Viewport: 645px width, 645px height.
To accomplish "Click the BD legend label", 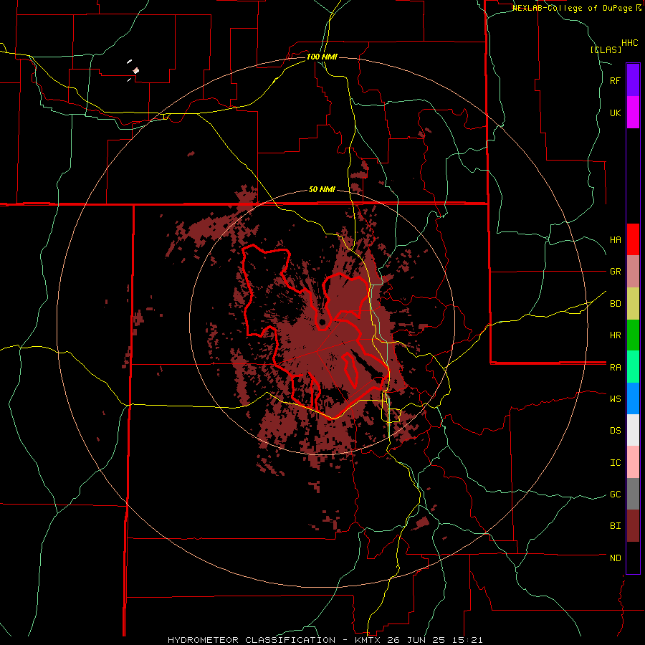I will pyautogui.click(x=616, y=304).
